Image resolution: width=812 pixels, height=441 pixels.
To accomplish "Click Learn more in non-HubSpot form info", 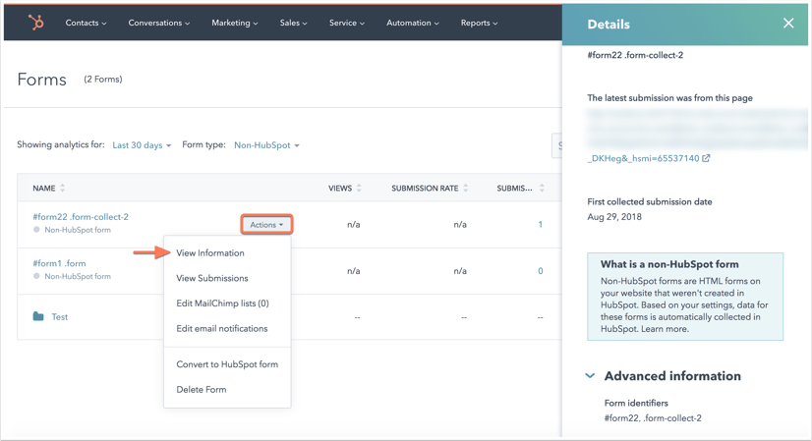I will [665, 329].
